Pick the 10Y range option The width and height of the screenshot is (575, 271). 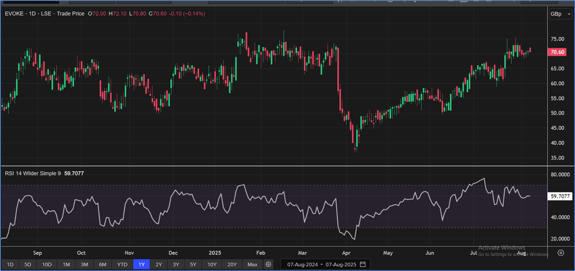point(212,264)
